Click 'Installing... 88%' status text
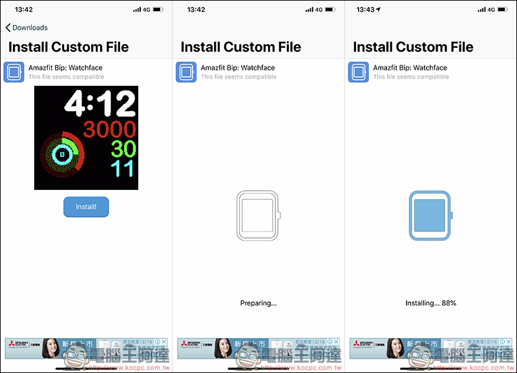 tap(430, 303)
